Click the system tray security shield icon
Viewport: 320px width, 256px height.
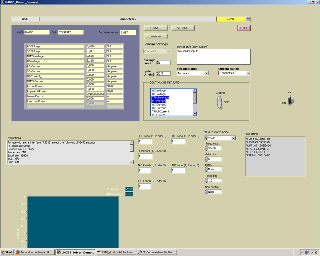coord(306,252)
